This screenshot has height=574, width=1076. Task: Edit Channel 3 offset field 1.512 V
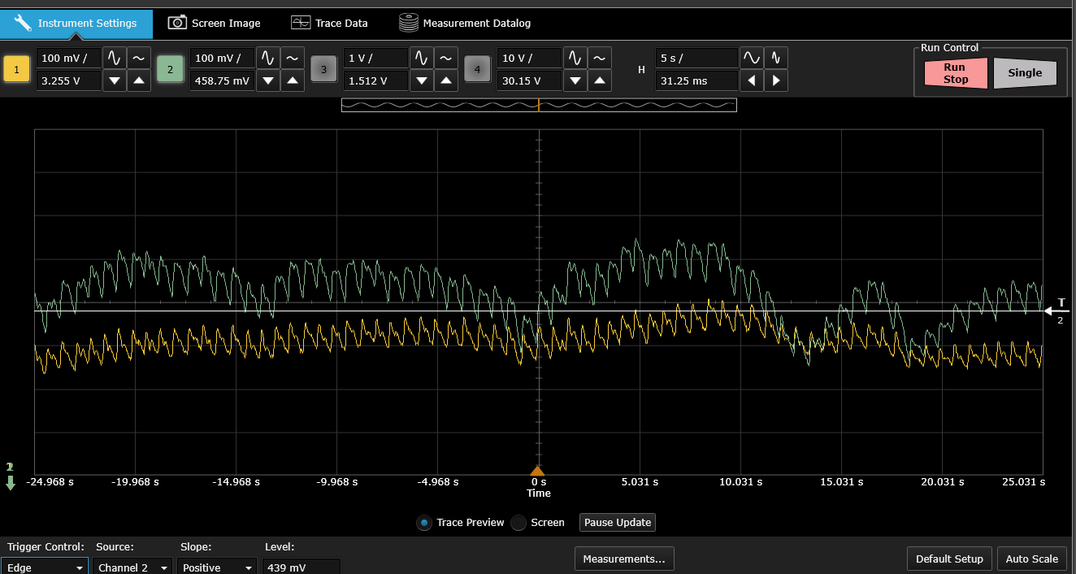[375, 80]
